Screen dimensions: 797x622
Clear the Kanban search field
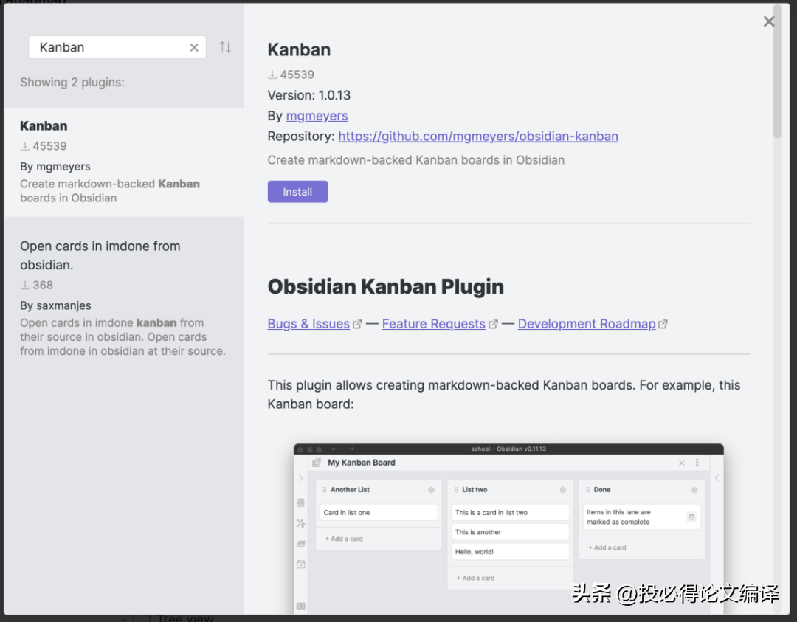194,48
